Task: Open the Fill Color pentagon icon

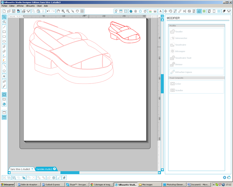Action: pyautogui.click(x=131, y=11)
